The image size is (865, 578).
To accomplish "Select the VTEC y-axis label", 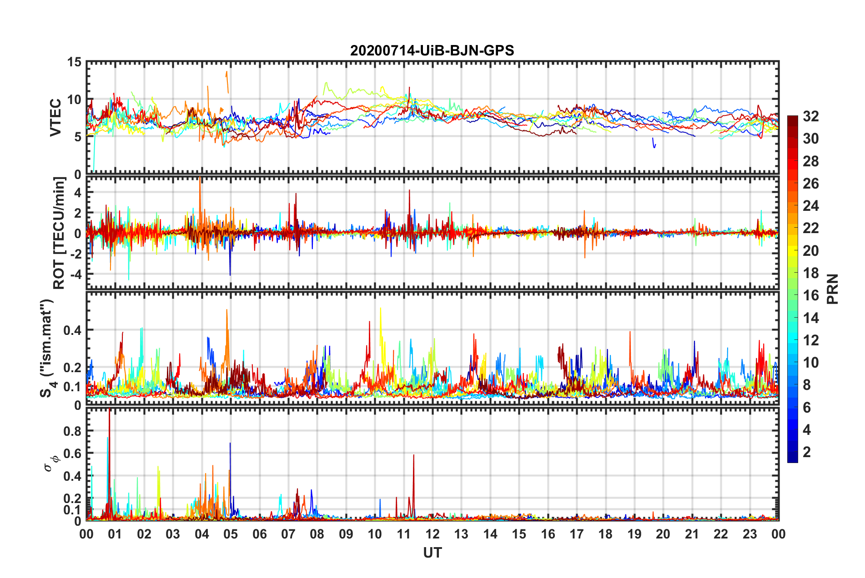I will tap(55, 118).
